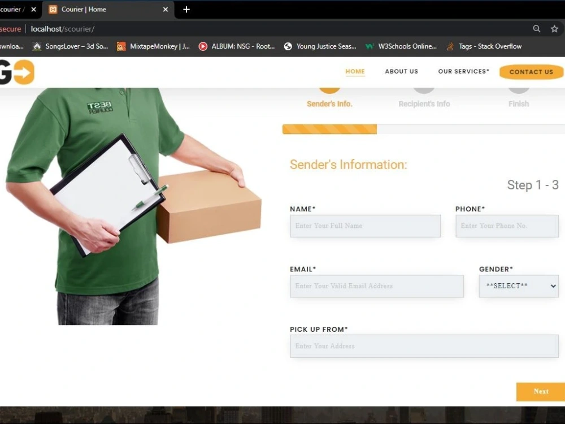Select the Recipient's Info step
The height and width of the screenshot is (424, 565).
coord(424,104)
